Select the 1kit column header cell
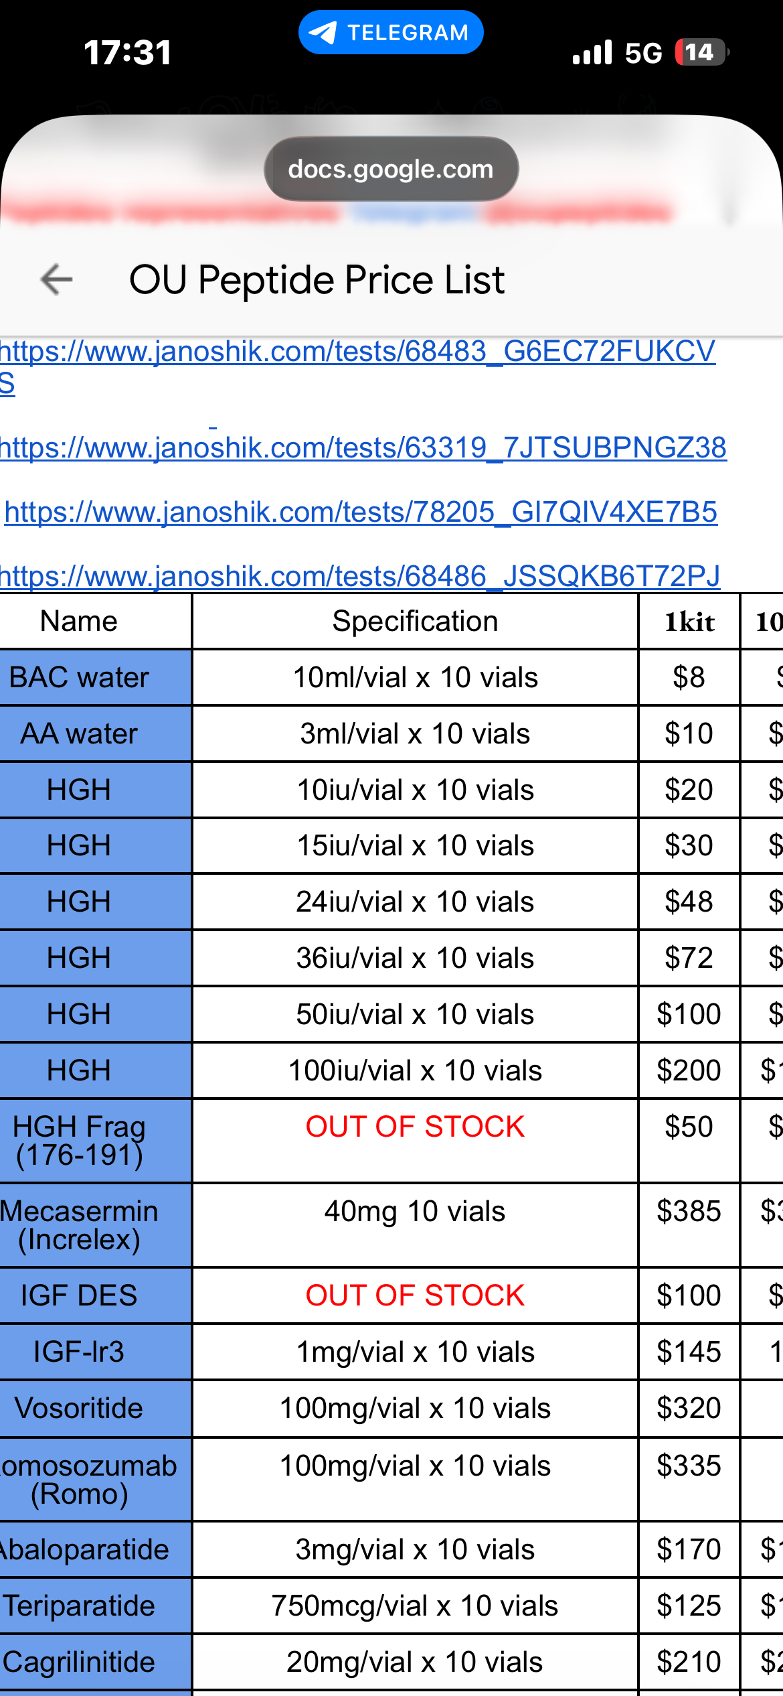783x1696 pixels. [689, 622]
